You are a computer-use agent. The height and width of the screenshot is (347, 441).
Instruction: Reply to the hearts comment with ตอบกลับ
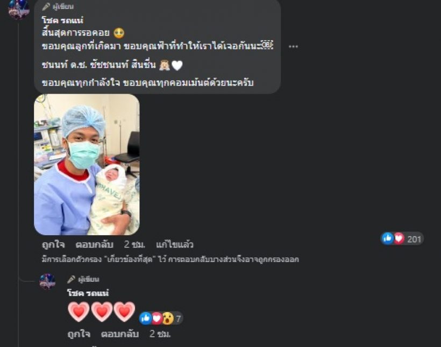[120, 334]
